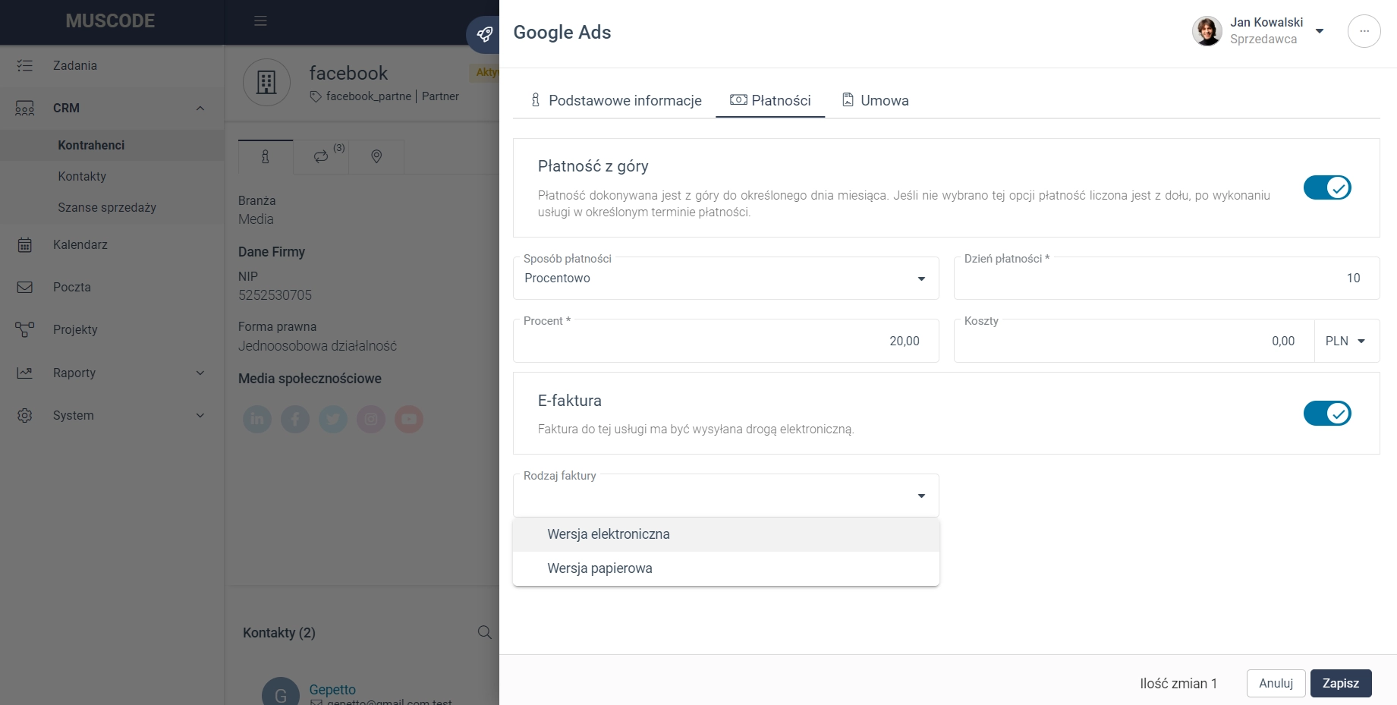Click the MUSCODE logo

coord(110,21)
